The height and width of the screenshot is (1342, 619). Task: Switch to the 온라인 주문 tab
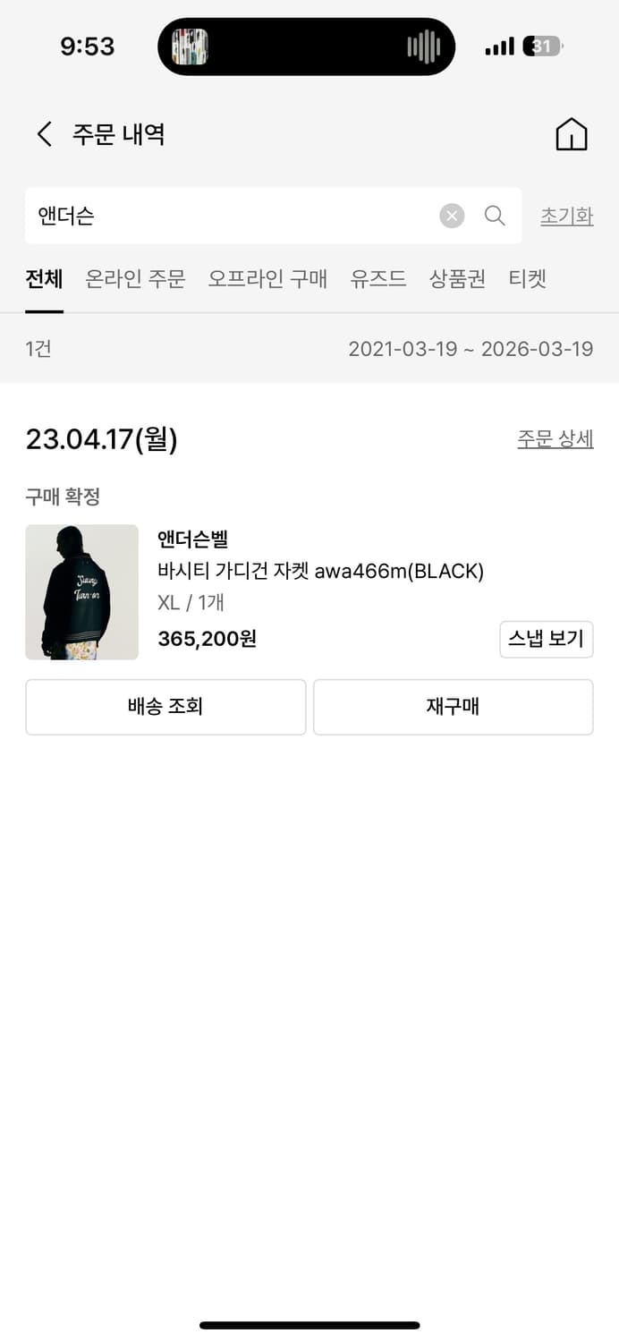(135, 279)
